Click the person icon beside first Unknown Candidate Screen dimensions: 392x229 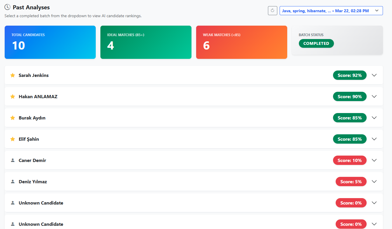(x=12, y=203)
